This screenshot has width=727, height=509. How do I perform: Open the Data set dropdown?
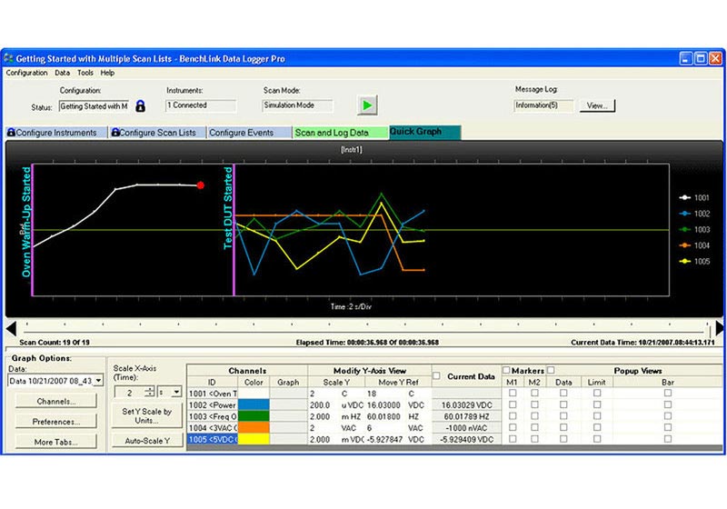98,381
